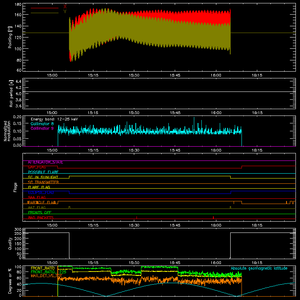Click the 15:45 tick under Roll period plot
The image size is (300, 300).
[x=175, y=113]
